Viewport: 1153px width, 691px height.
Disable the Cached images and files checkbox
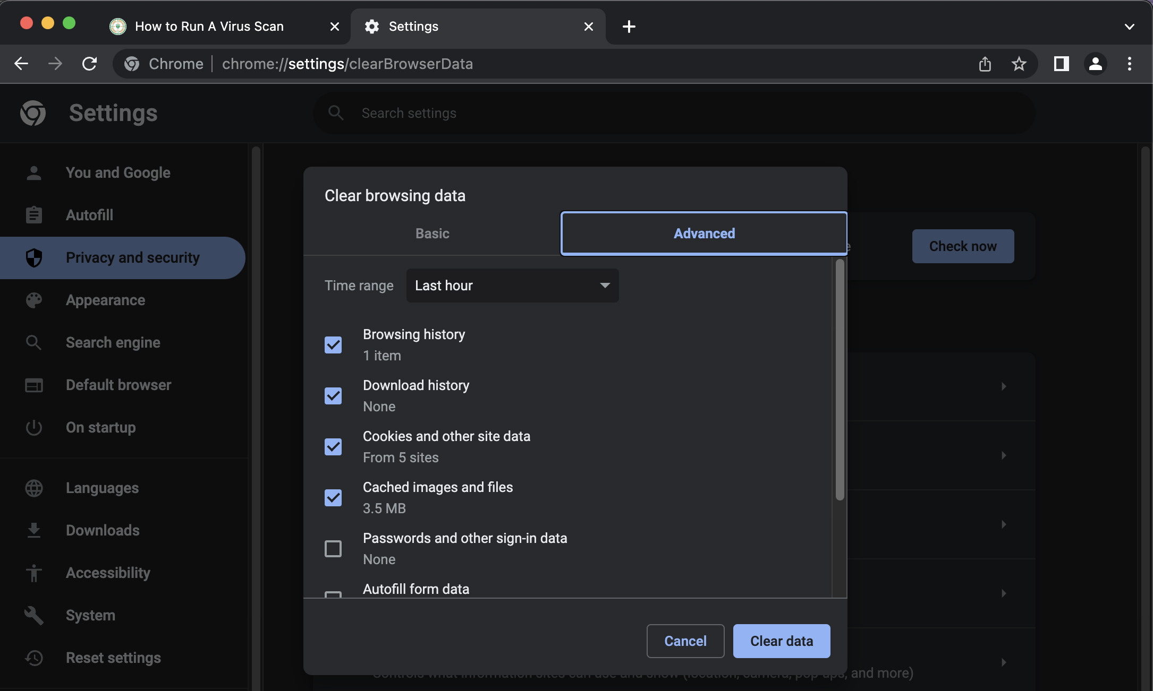coord(334,497)
